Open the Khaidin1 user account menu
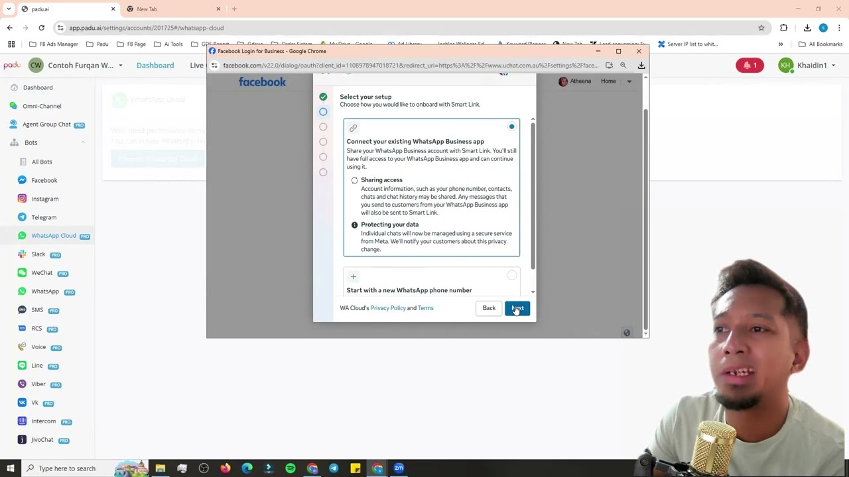 (807, 66)
